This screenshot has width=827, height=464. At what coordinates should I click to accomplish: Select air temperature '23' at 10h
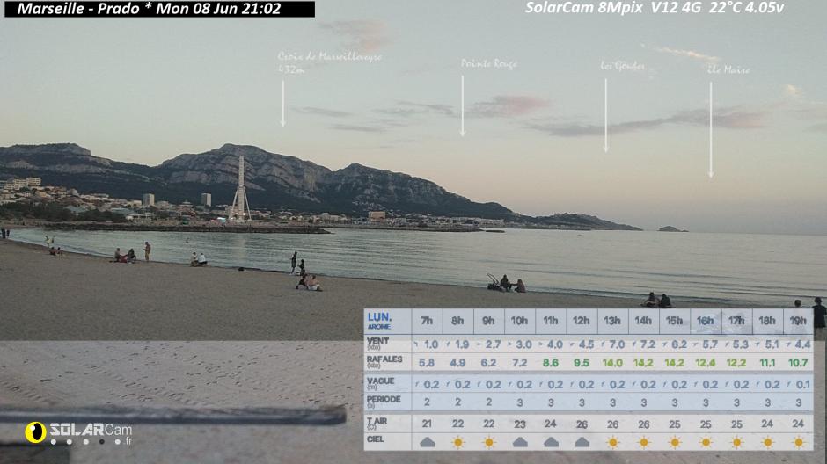click(x=519, y=424)
